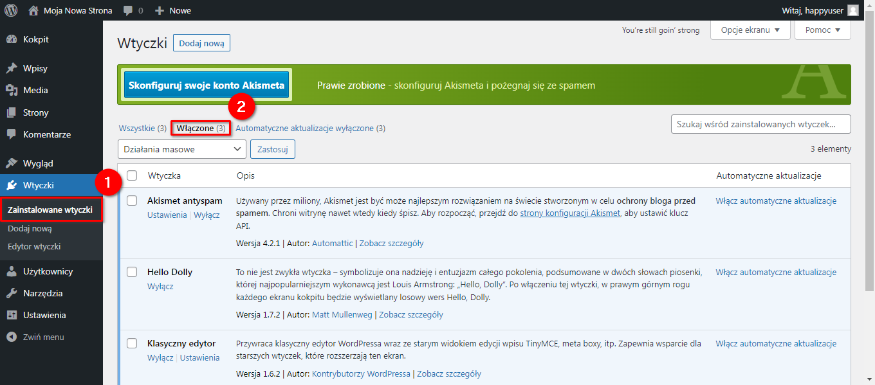Image resolution: width=875 pixels, height=385 pixels.
Task: Open the Automattic author link
Action: pyautogui.click(x=333, y=243)
